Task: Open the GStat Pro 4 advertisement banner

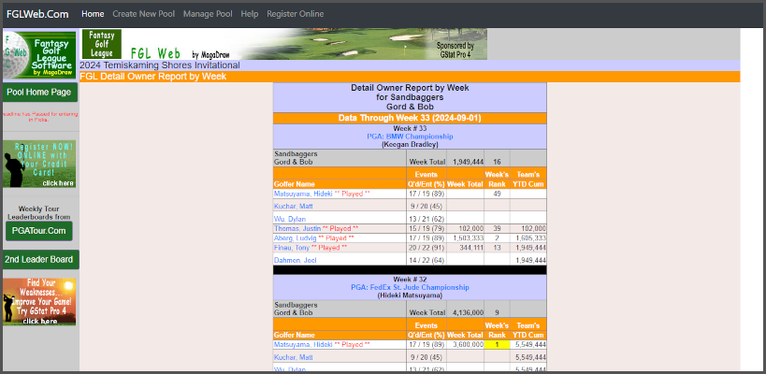Action: 39,302
